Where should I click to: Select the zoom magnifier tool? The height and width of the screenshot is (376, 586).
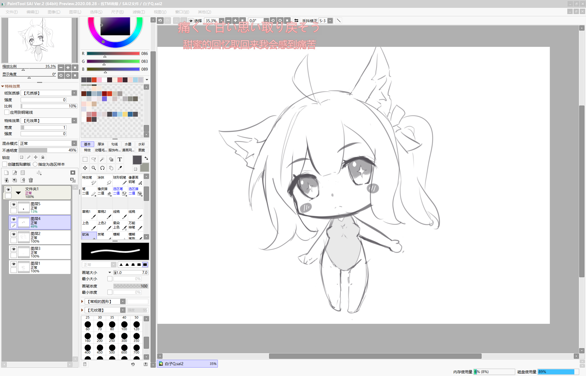[94, 168]
